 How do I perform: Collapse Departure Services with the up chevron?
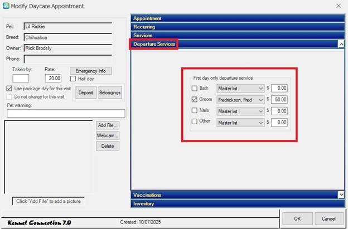pos(341,44)
